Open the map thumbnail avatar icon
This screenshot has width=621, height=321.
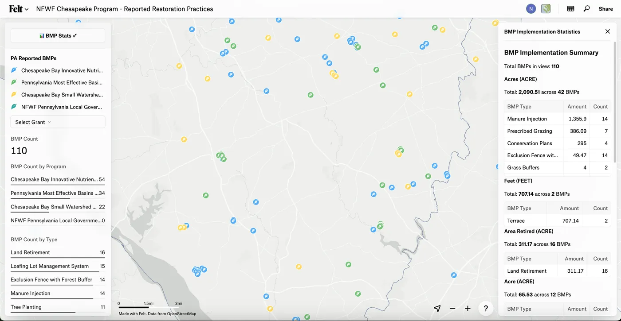(546, 9)
